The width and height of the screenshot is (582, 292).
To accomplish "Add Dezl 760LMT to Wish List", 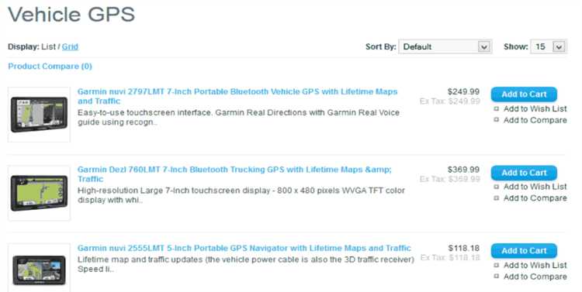I will (x=535, y=187).
